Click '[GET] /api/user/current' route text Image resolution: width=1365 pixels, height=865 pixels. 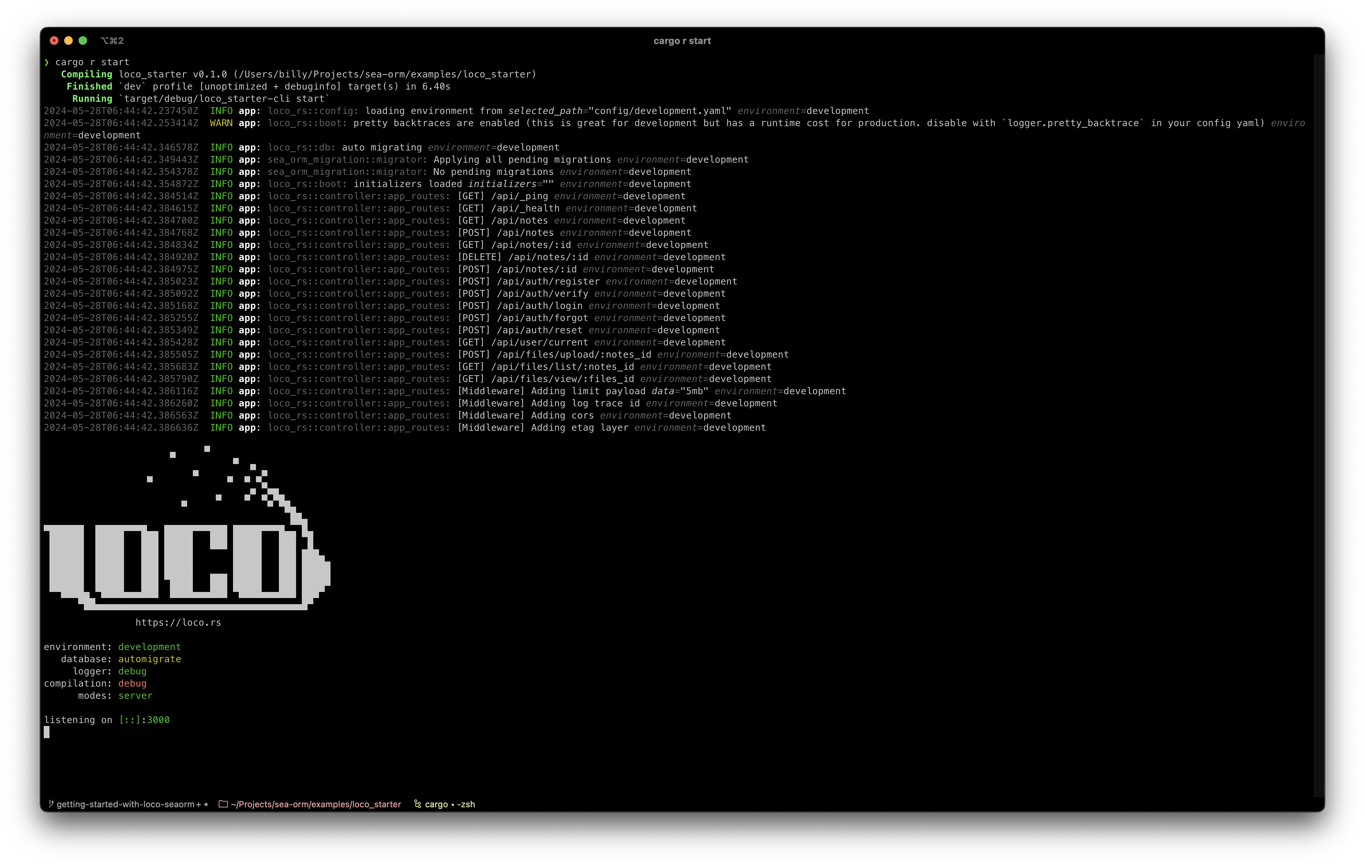click(x=523, y=342)
